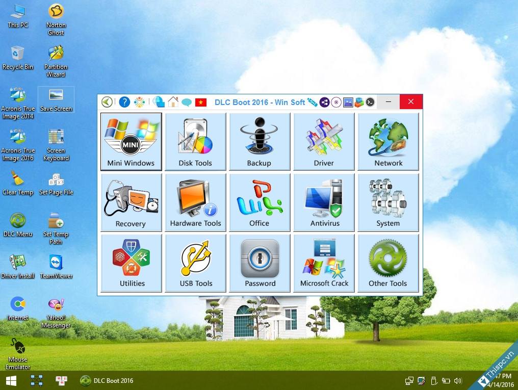518x390 pixels.
Task: Click the colored 3D blocks icon
Action: click(359, 102)
